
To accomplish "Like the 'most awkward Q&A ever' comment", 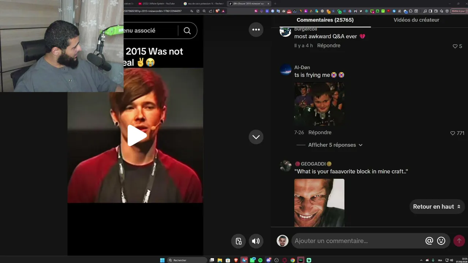I will click(455, 46).
